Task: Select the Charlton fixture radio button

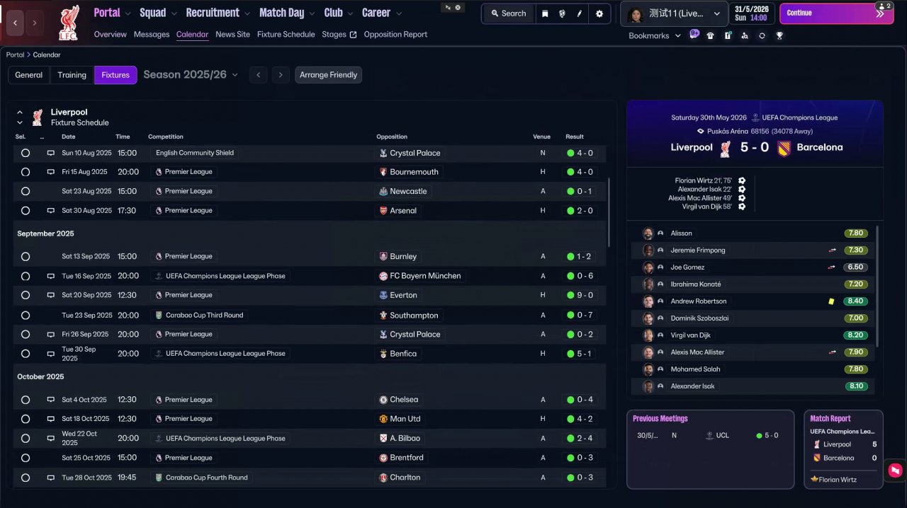Action: 26,478
